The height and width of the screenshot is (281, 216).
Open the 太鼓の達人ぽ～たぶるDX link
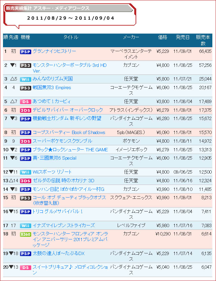tap(58, 253)
